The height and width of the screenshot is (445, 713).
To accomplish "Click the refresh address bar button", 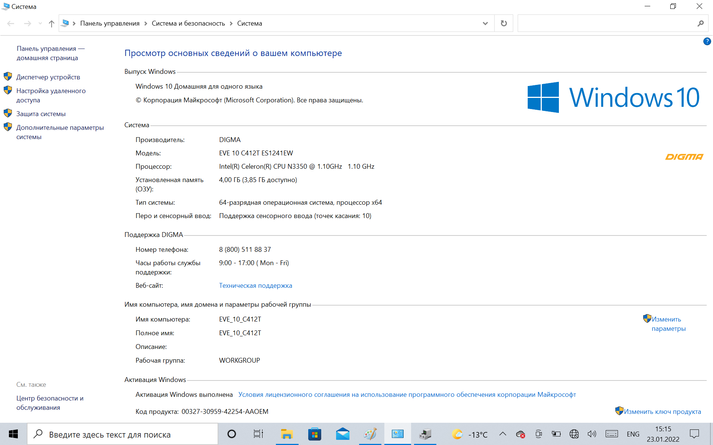I will (504, 23).
